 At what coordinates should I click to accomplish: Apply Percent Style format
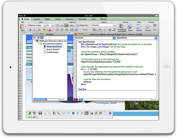click(100, 30)
